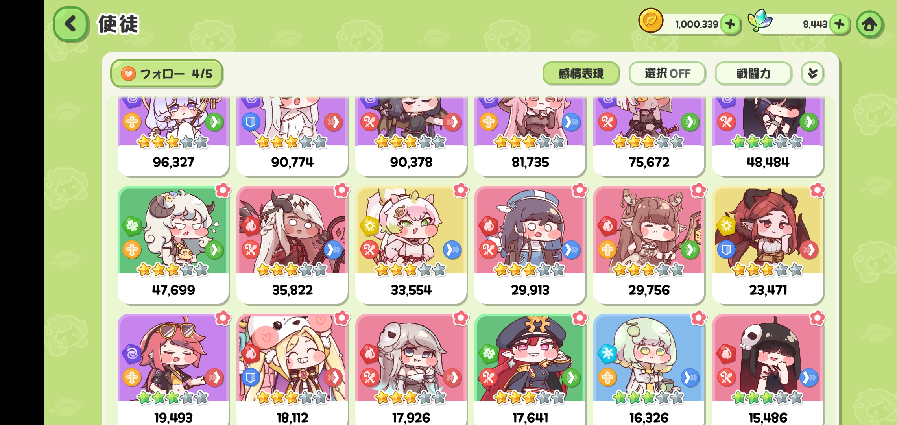The height and width of the screenshot is (425, 897).
Task: Choose the sunglasses character with 19,493 power
Action: point(173,369)
